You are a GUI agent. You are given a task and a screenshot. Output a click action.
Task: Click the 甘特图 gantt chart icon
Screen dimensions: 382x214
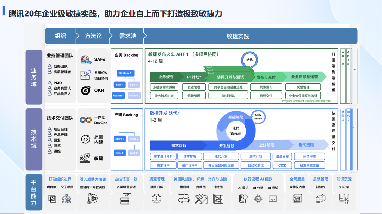(218, 199)
